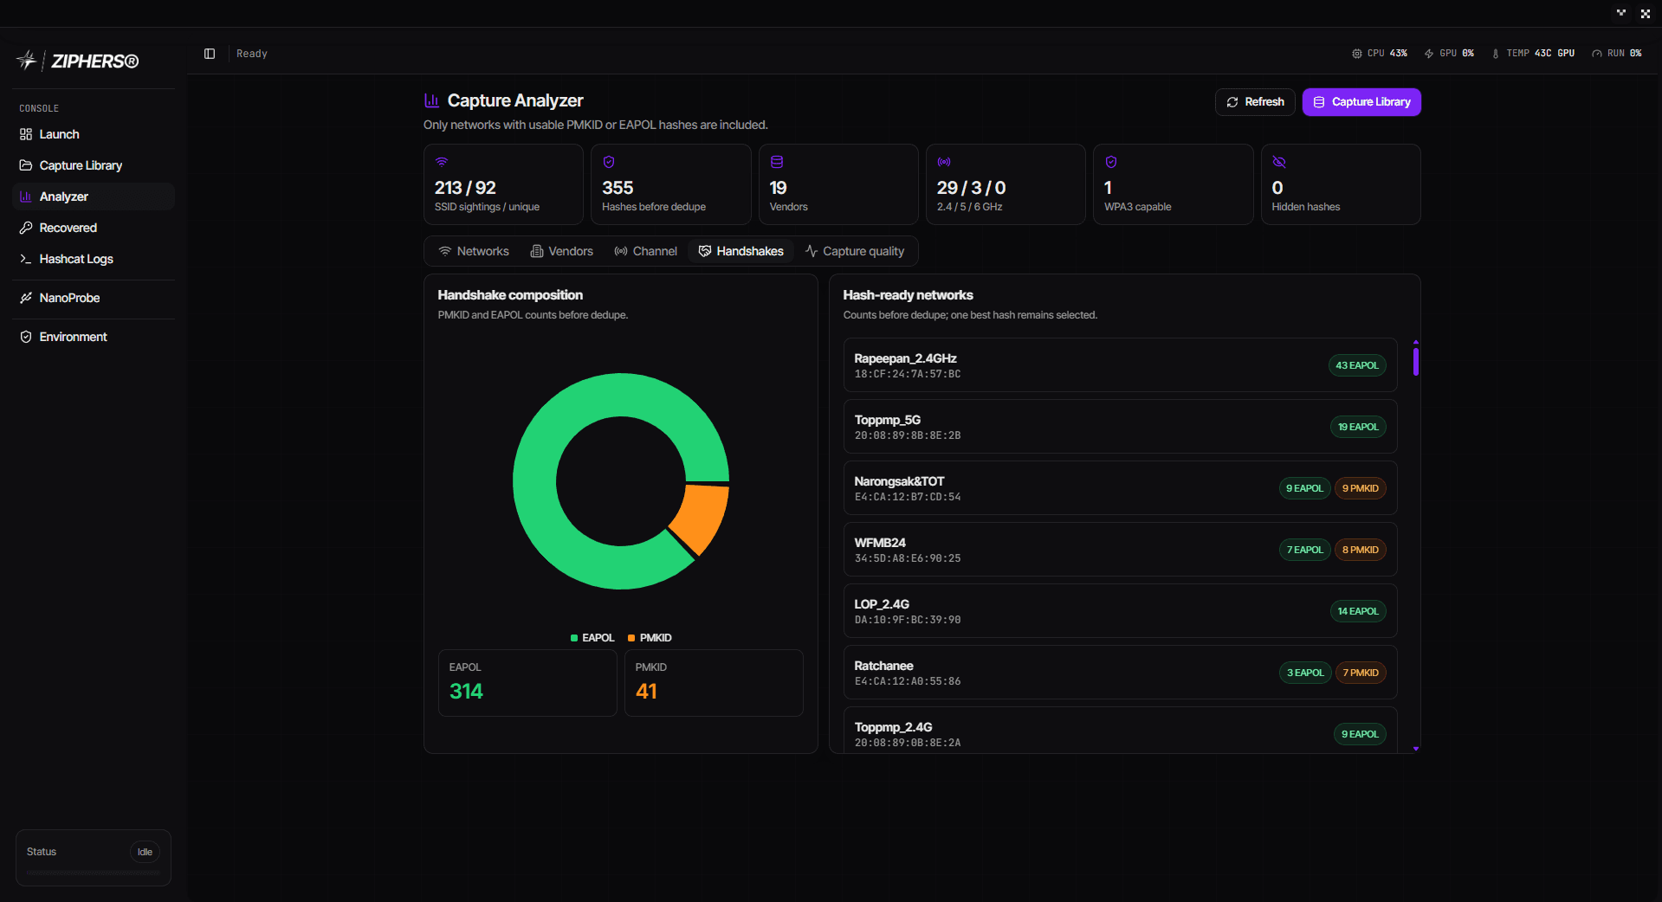
Task: Select the Rapeepan_2.4GHz network row
Action: tap(1120, 365)
